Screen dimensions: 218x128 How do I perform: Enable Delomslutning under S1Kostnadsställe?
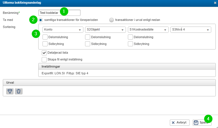pyautogui.click(x=130, y=37)
